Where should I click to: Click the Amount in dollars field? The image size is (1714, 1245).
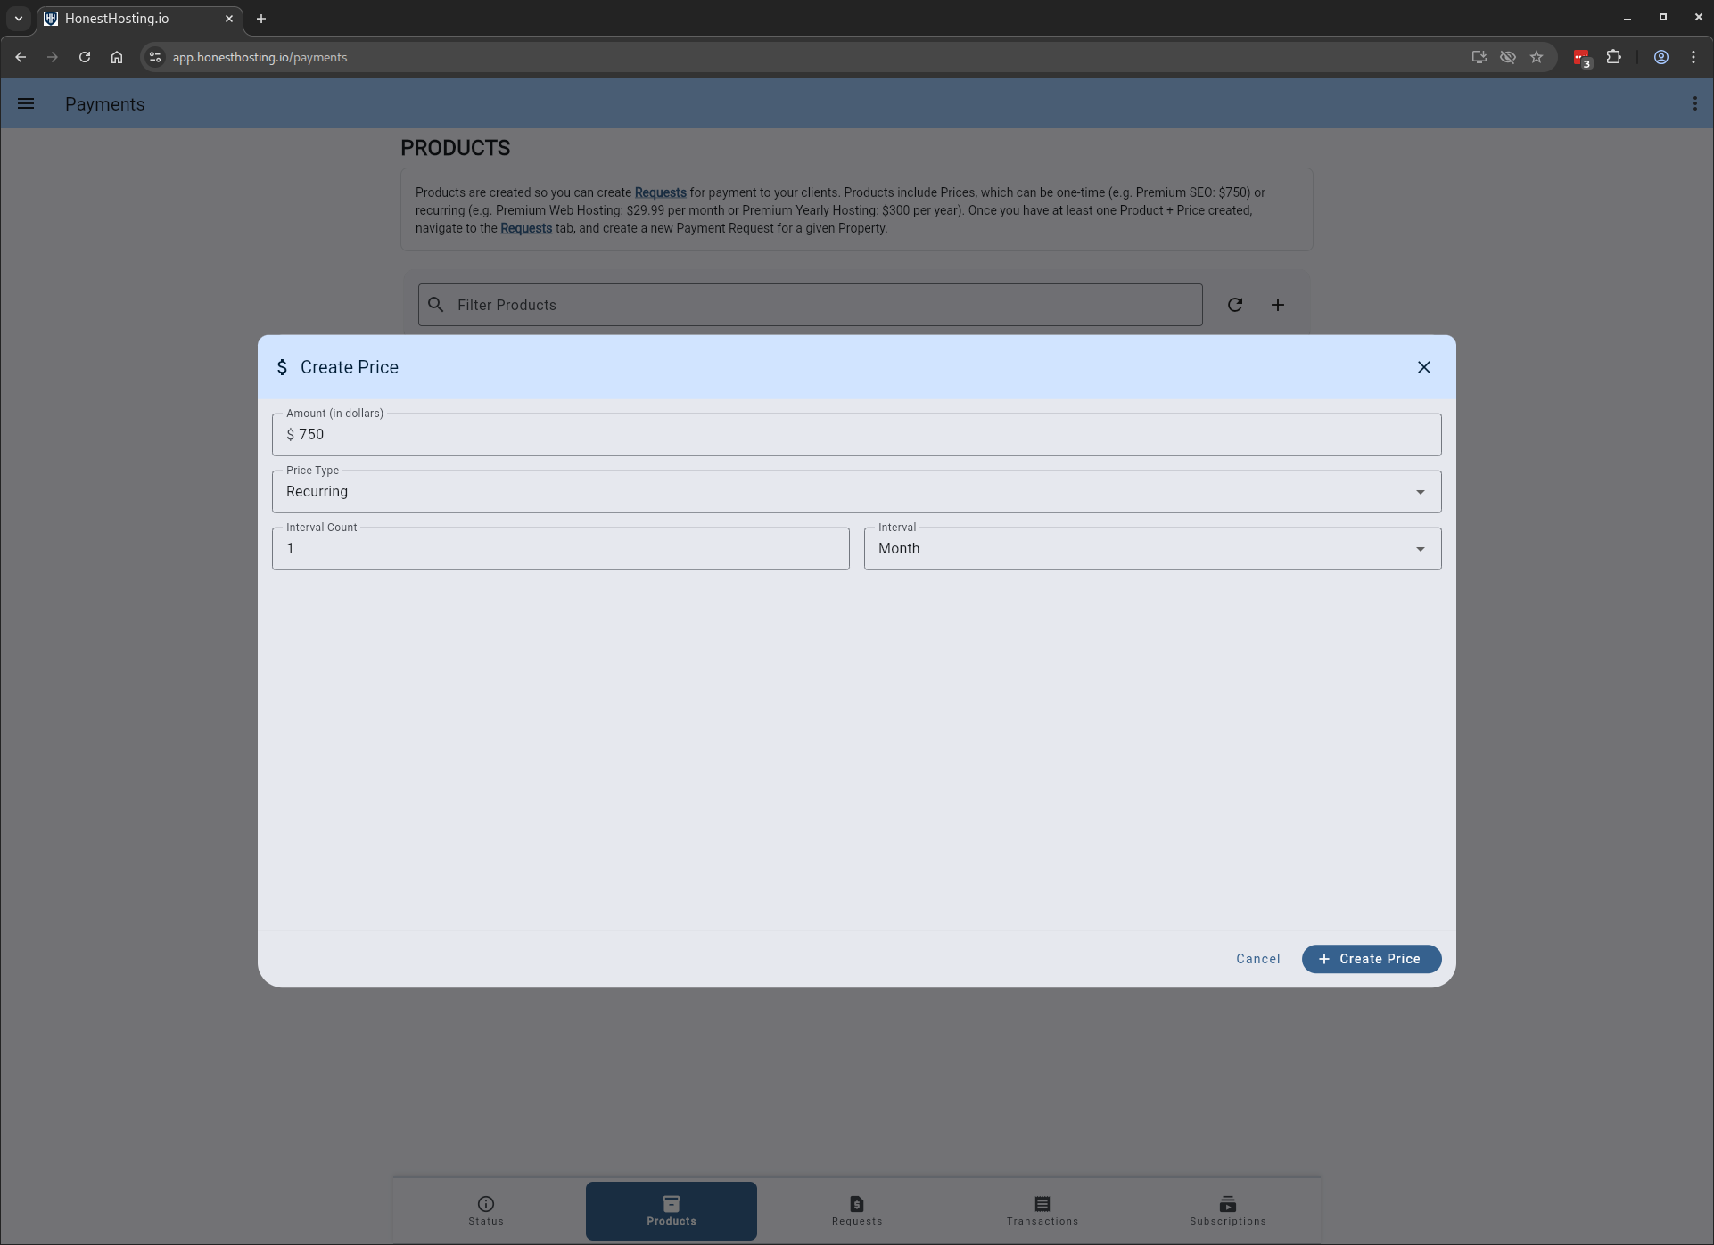[x=855, y=435]
